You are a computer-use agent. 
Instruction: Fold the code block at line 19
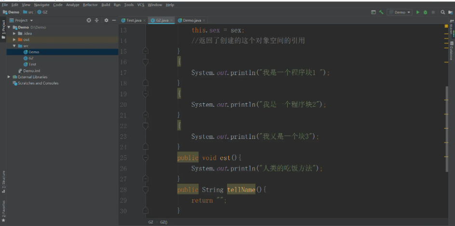coord(146,94)
